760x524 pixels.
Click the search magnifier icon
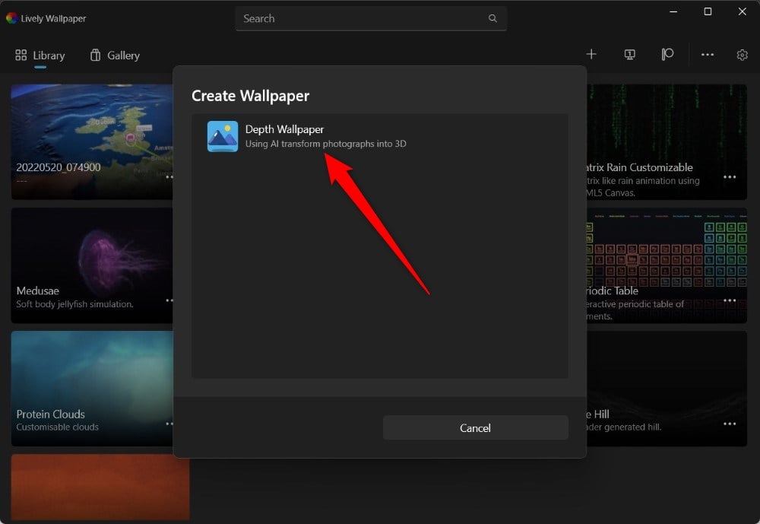click(492, 18)
